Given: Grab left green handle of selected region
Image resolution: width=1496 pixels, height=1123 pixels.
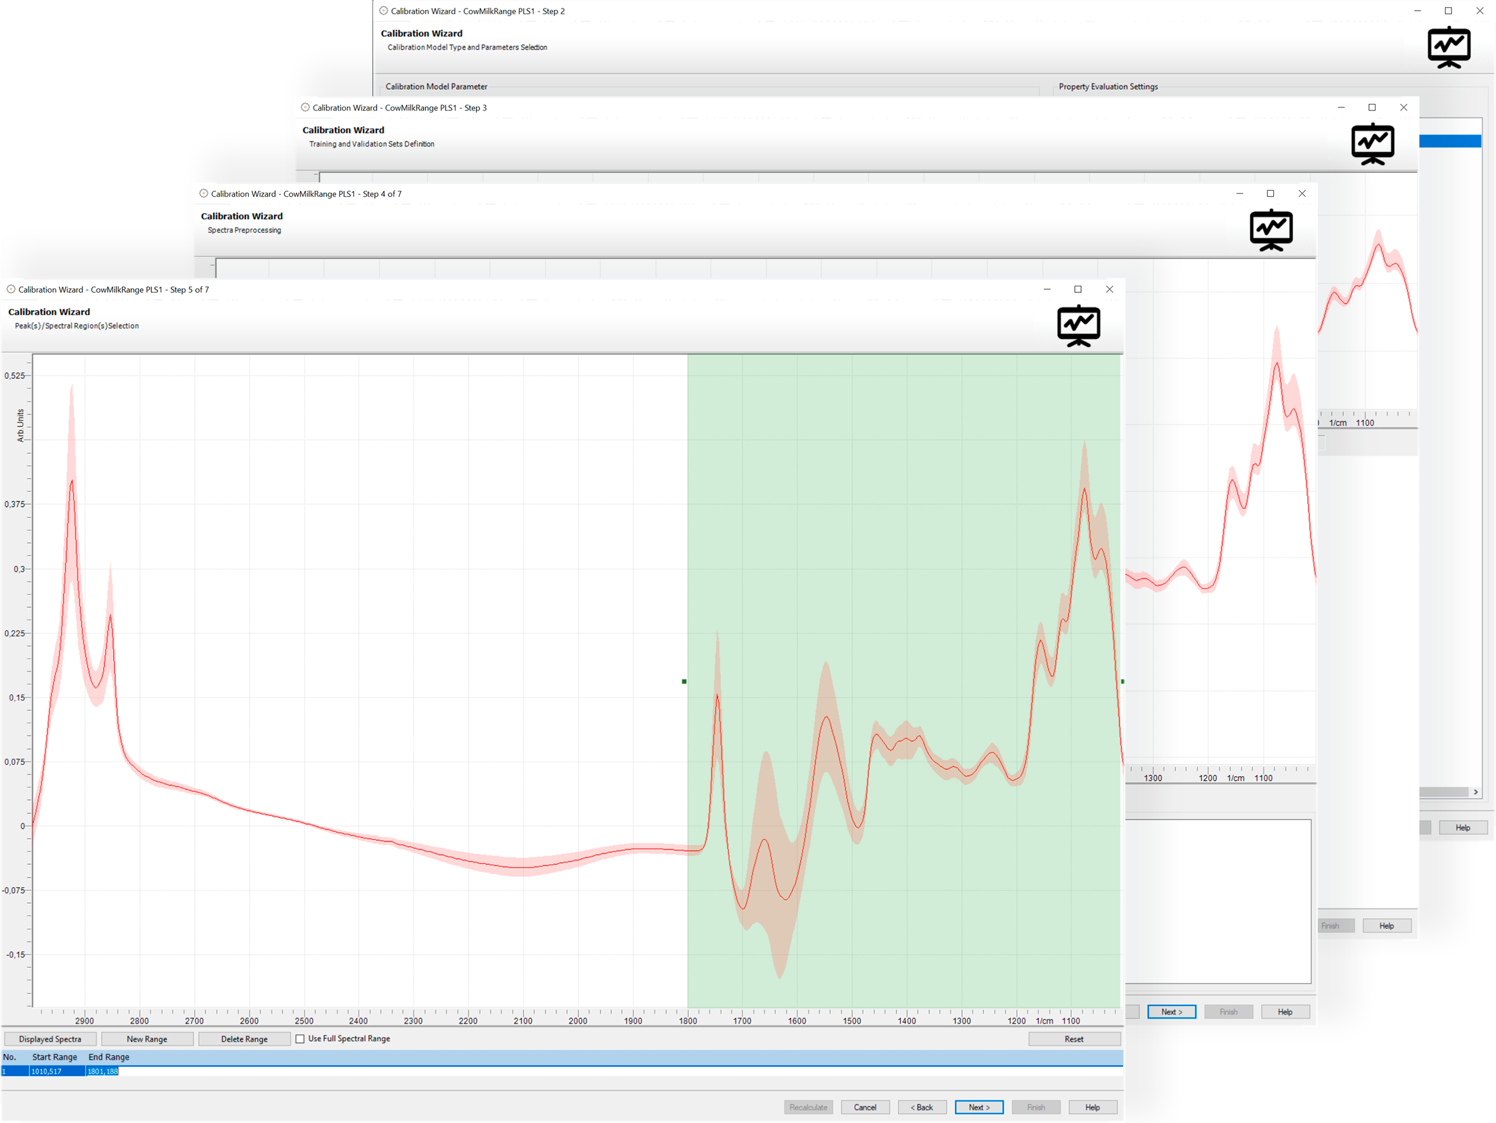Looking at the screenshot, I should tap(684, 682).
